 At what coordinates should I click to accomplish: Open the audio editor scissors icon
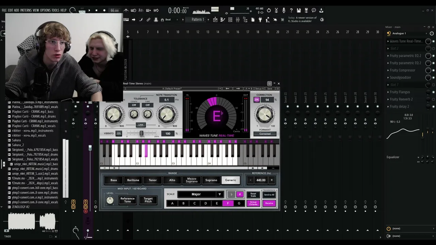(276, 10)
